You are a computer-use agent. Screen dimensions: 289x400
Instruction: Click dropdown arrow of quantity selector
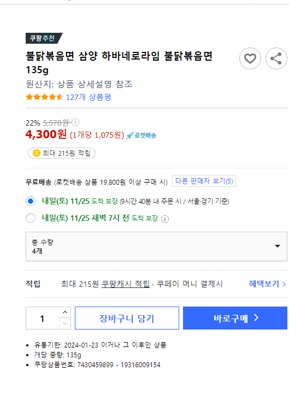pos(278,246)
